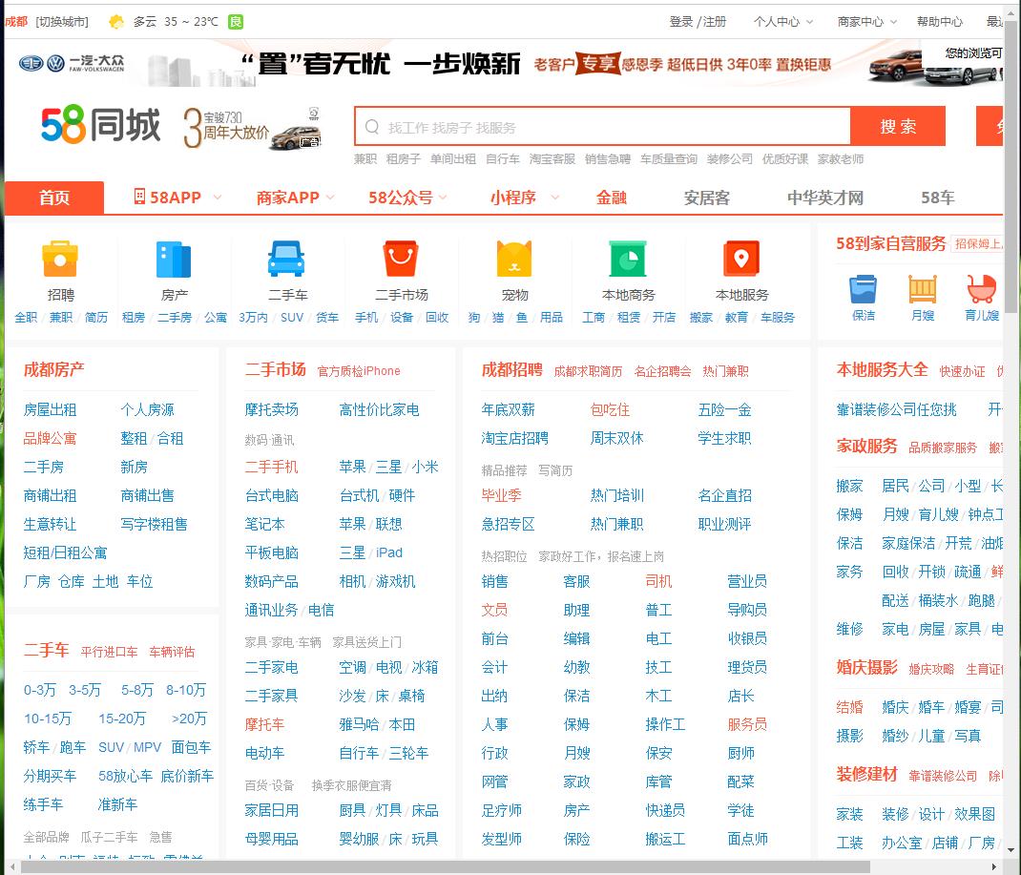Screen dimensions: 1021x875
Task: Click the weather sun icon
Action: pos(116,20)
